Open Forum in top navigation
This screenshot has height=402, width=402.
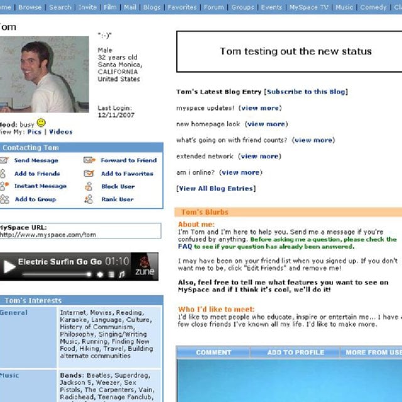[214, 7]
